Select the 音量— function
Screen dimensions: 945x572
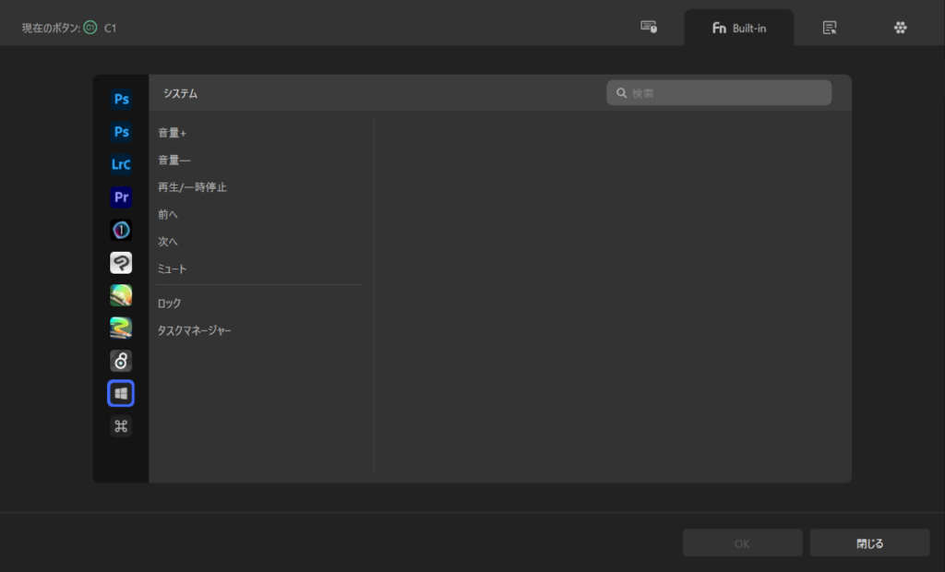pos(174,161)
